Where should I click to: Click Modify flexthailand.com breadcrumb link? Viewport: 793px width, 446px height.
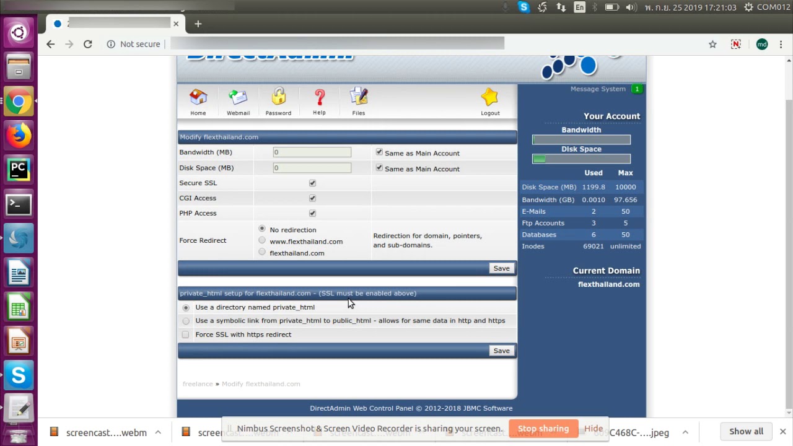pyautogui.click(x=261, y=384)
